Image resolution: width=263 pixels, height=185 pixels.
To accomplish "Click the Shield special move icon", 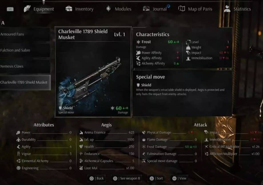I will pos(138,85).
